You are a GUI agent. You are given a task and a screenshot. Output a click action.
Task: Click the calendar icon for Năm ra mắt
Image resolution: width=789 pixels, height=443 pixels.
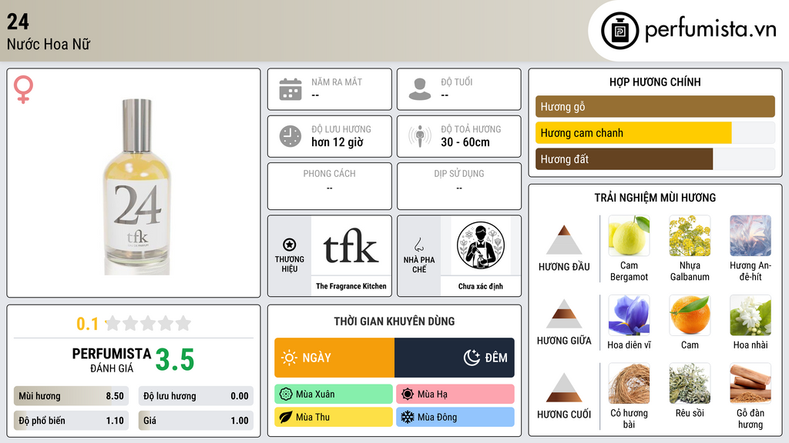tap(290, 89)
